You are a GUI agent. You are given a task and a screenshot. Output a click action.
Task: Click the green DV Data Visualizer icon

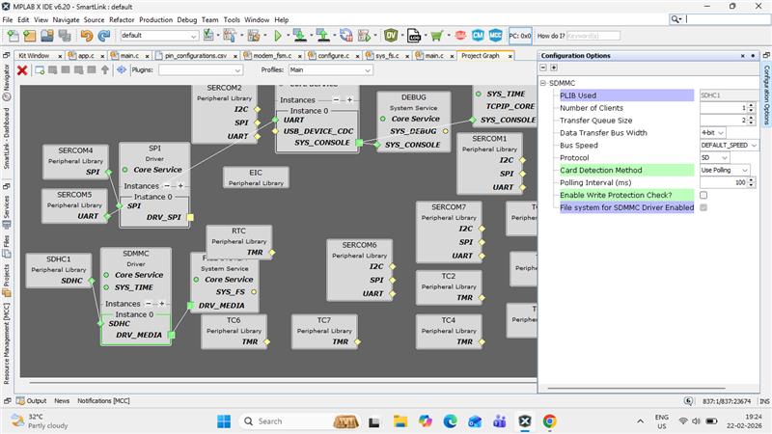click(392, 36)
